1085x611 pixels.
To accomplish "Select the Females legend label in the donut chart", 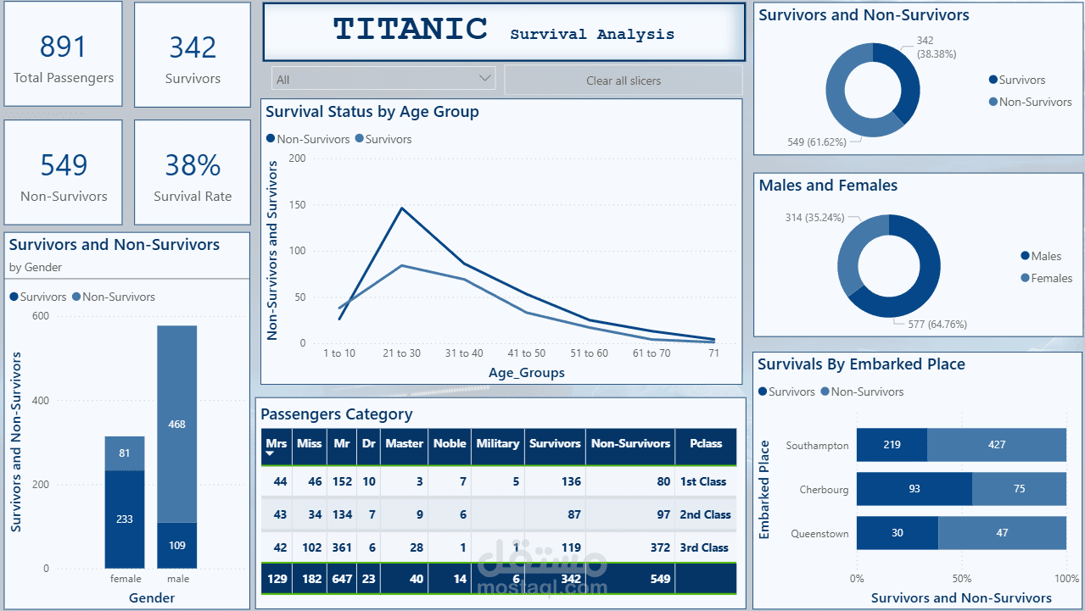I will [x=1052, y=278].
